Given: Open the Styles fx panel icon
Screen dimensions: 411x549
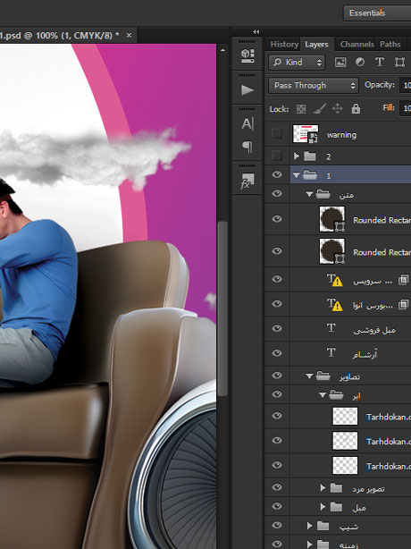Looking at the screenshot, I should point(247,181).
